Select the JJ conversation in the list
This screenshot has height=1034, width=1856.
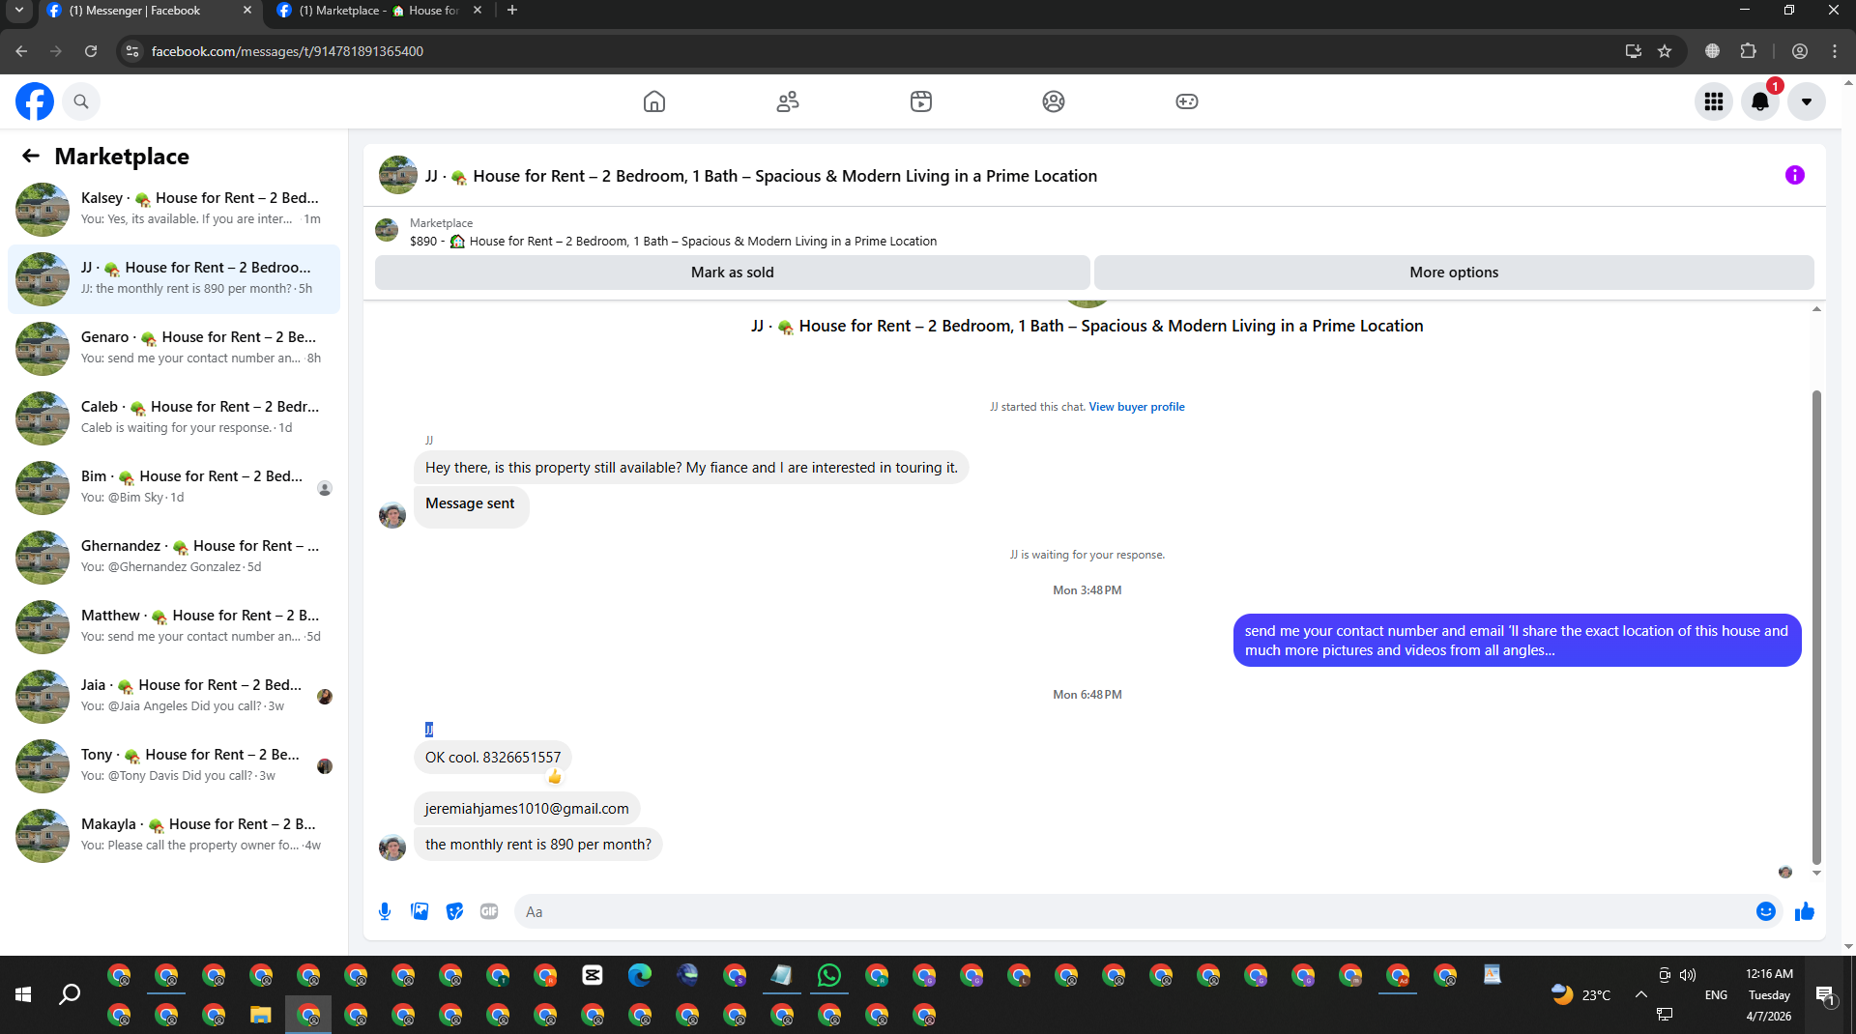[x=174, y=278]
